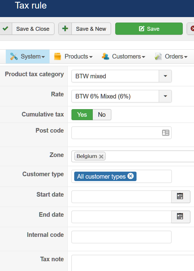The image size is (194, 271).
Task: Click into the Tax note text area
Action: (x=133, y=263)
